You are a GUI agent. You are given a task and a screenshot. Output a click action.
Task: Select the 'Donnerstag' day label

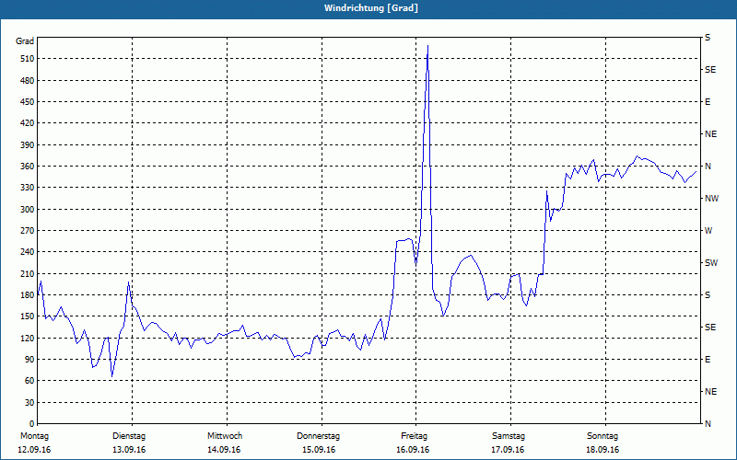(318, 436)
